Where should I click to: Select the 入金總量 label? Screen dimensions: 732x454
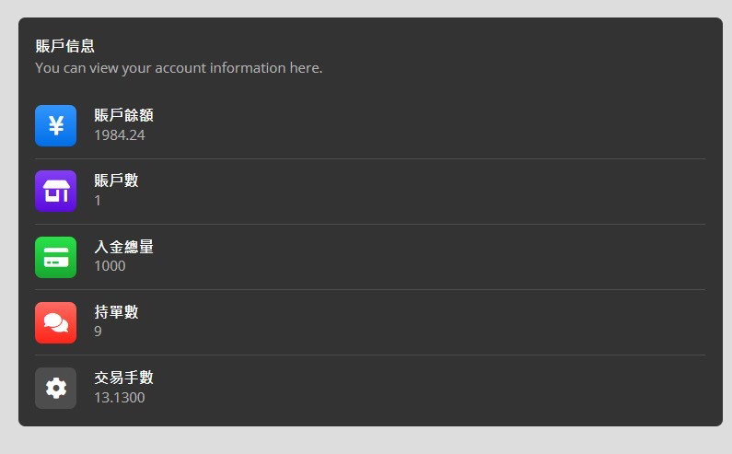tap(123, 247)
